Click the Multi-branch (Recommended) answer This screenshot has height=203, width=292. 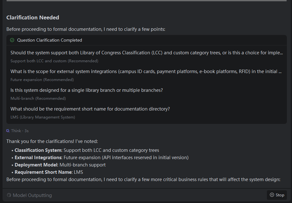(38, 98)
